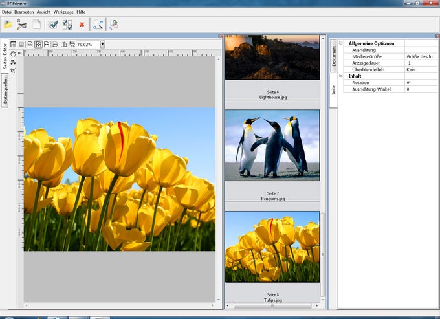
Task: Open the Datei menu
Action: click(x=6, y=12)
